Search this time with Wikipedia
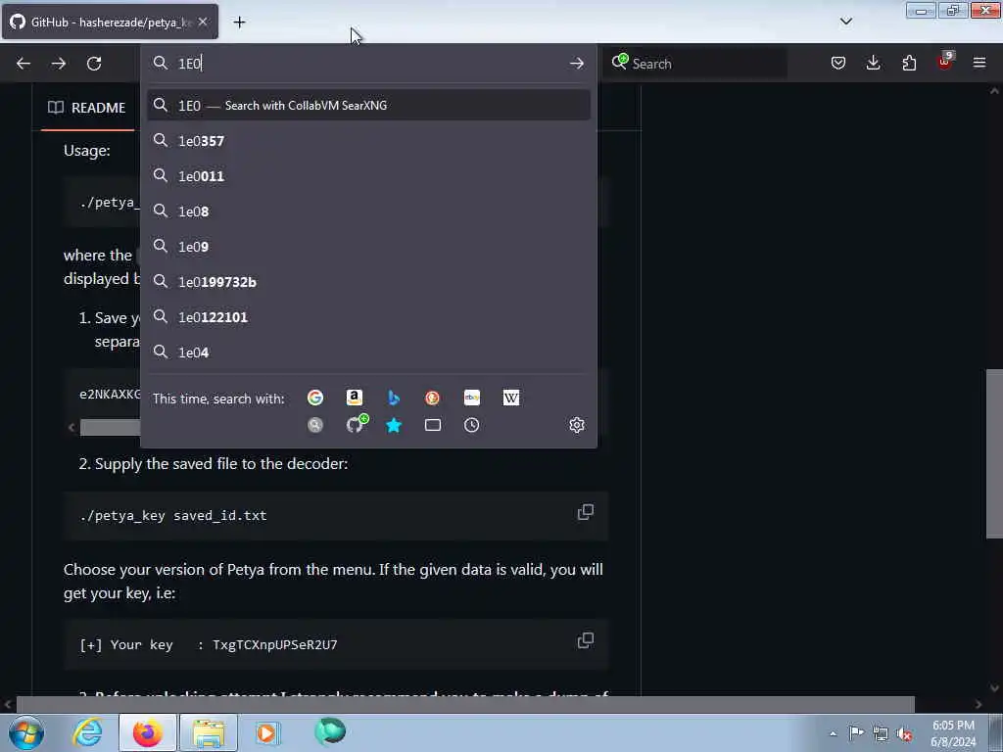1003x752 pixels. pos(511,398)
